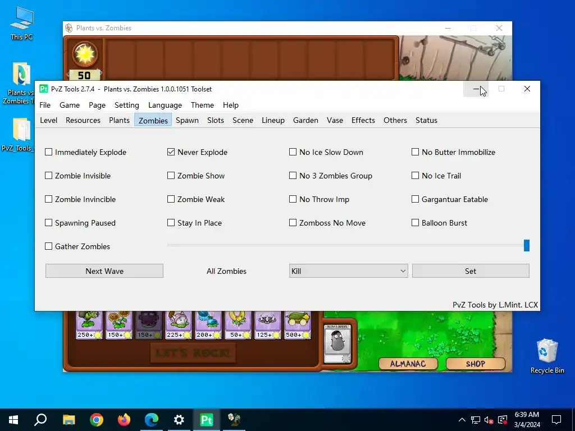This screenshot has height=431, width=575.
Task: Switch to the Spawn tab
Action: click(187, 120)
